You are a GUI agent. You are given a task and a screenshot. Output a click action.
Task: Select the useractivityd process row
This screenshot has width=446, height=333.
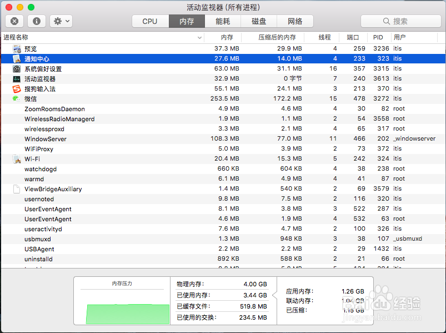coord(223,228)
